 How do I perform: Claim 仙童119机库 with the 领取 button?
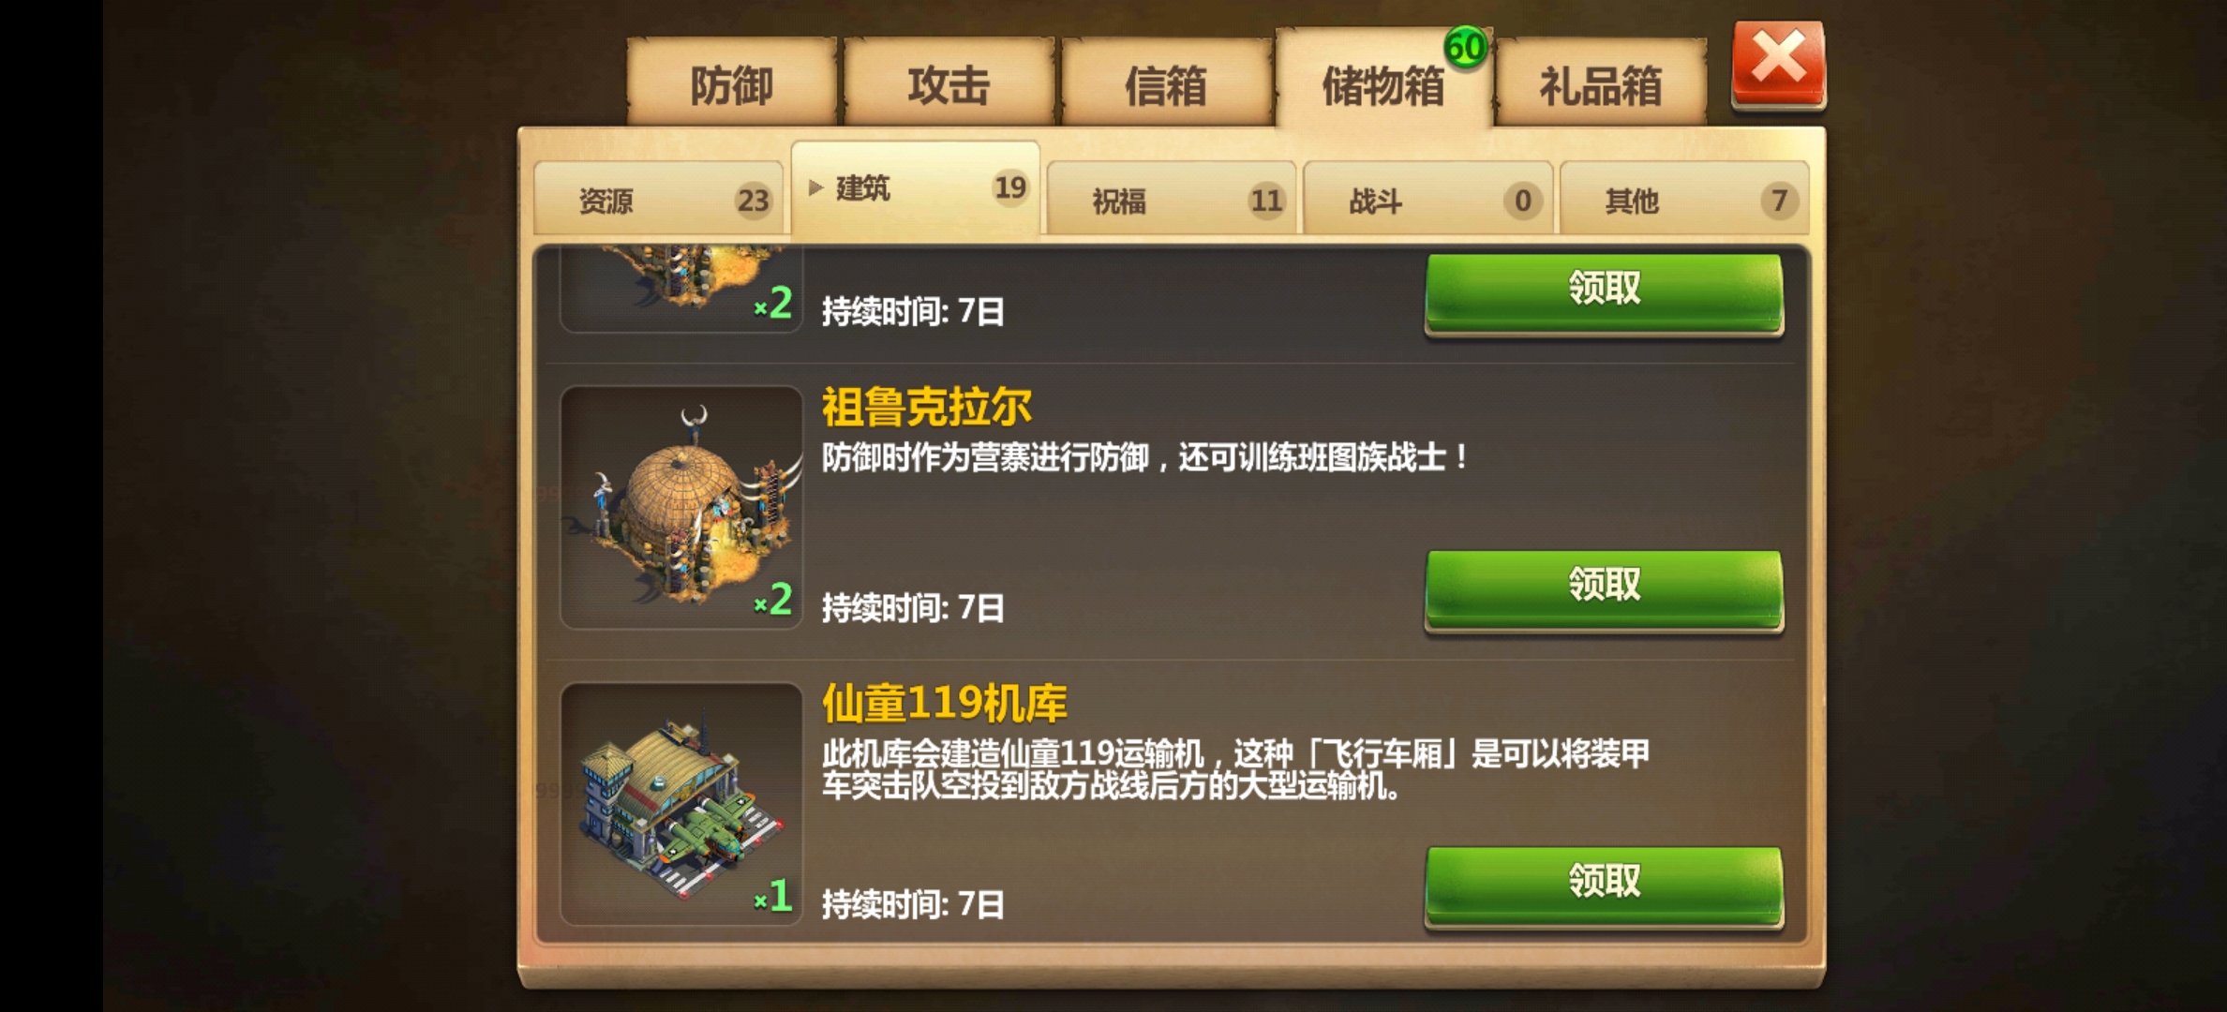pos(1604,884)
